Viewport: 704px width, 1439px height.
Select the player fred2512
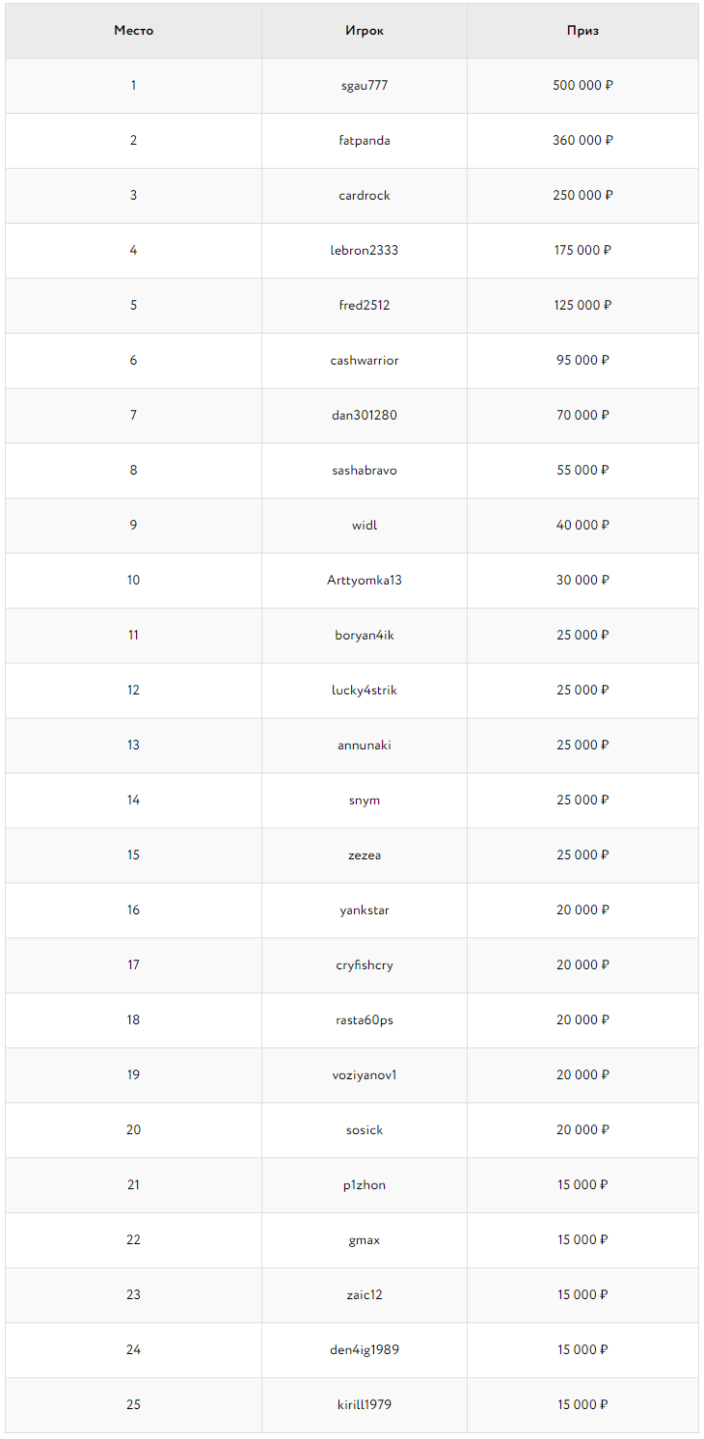(365, 306)
